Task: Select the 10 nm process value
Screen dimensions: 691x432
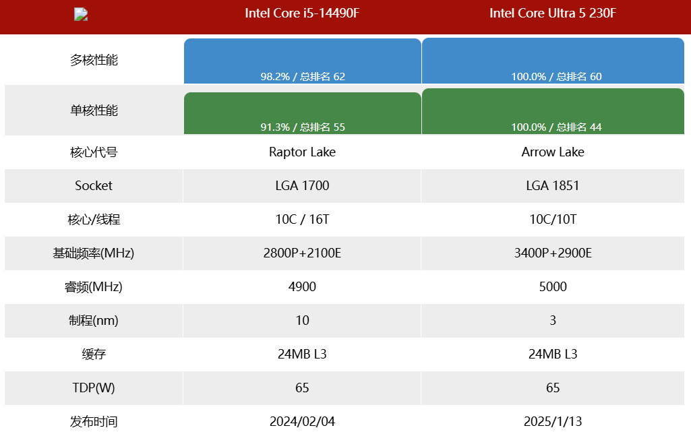Action: click(x=302, y=320)
